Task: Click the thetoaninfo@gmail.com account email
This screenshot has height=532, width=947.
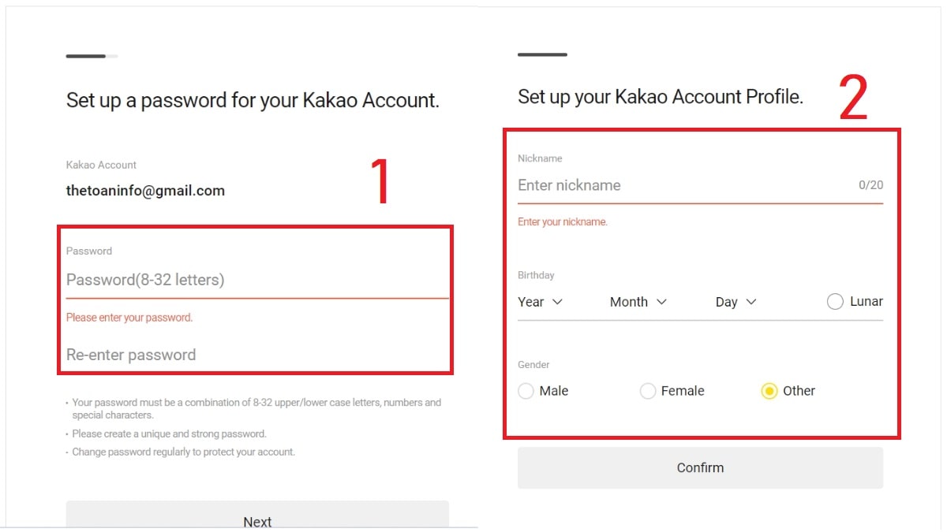Action: 145,191
